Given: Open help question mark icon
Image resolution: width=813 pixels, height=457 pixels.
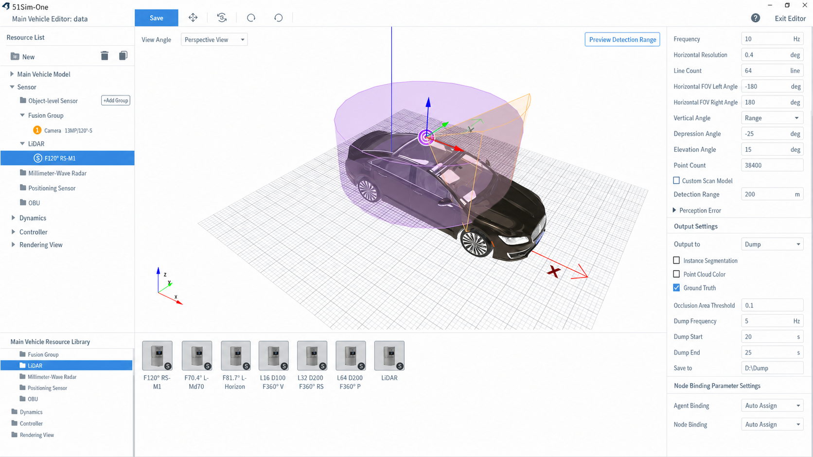Looking at the screenshot, I should coord(755,18).
